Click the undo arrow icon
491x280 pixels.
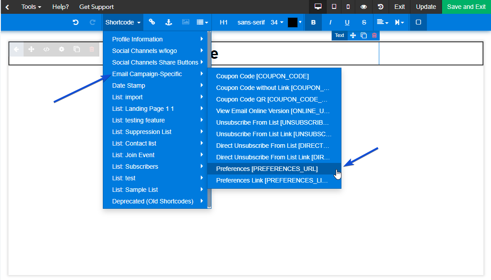(x=76, y=22)
